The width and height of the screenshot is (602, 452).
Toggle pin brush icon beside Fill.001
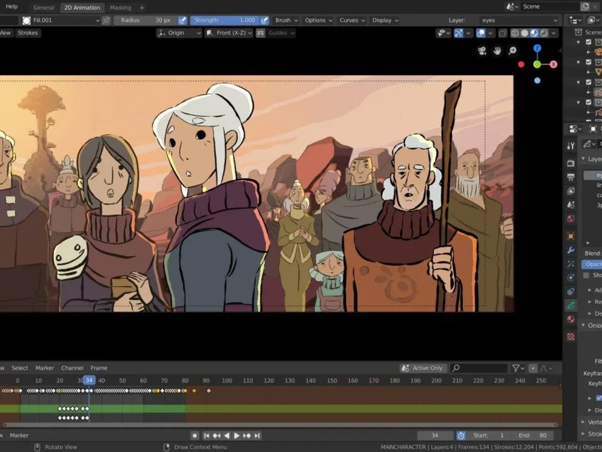[x=107, y=20]
